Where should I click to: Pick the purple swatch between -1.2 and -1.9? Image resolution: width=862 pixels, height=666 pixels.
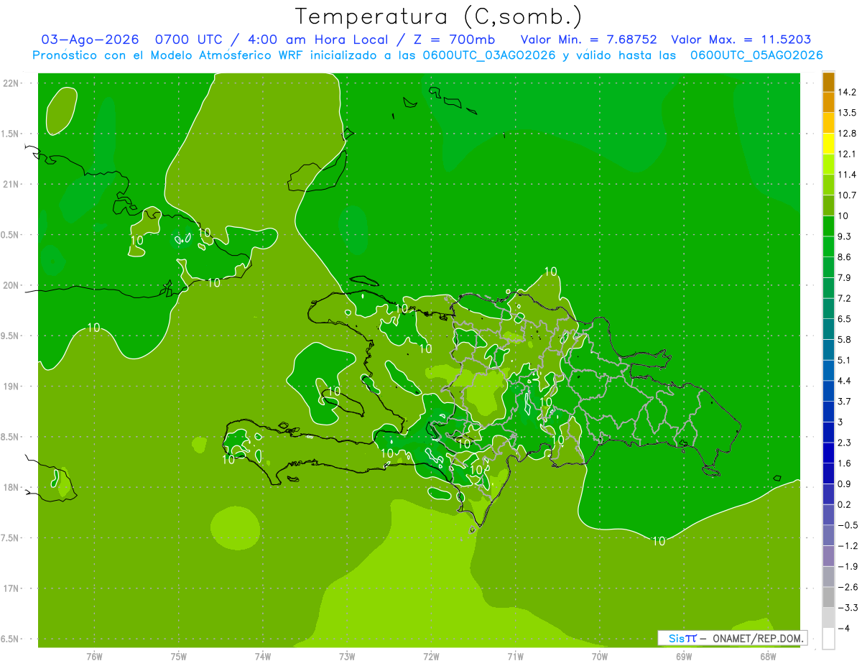point(828,556)
